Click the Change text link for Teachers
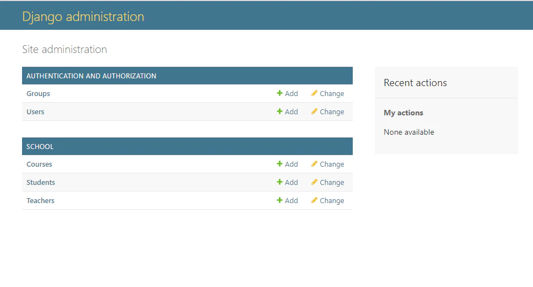The width and height of the screenshot is (533, 287). [x=332, y=200]
